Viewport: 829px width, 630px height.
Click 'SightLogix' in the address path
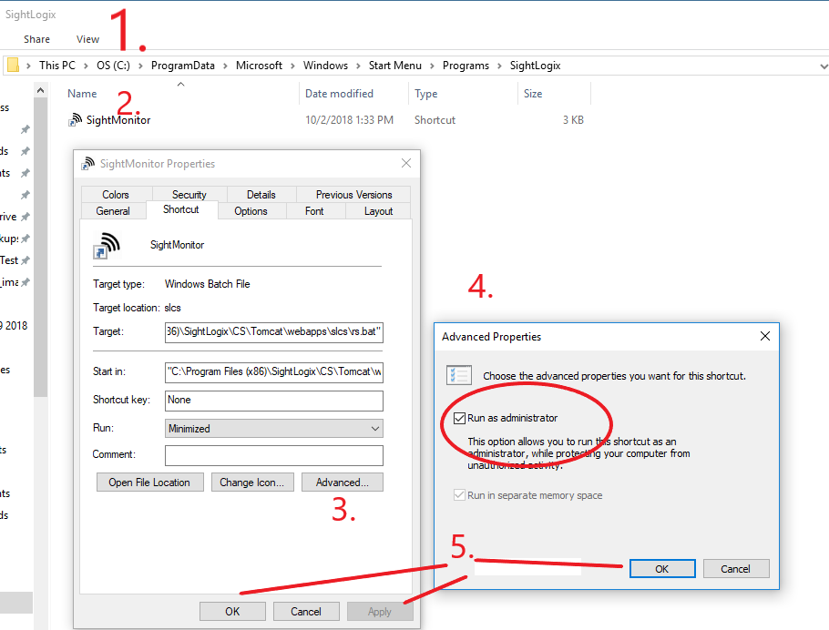tap(535, 66)
